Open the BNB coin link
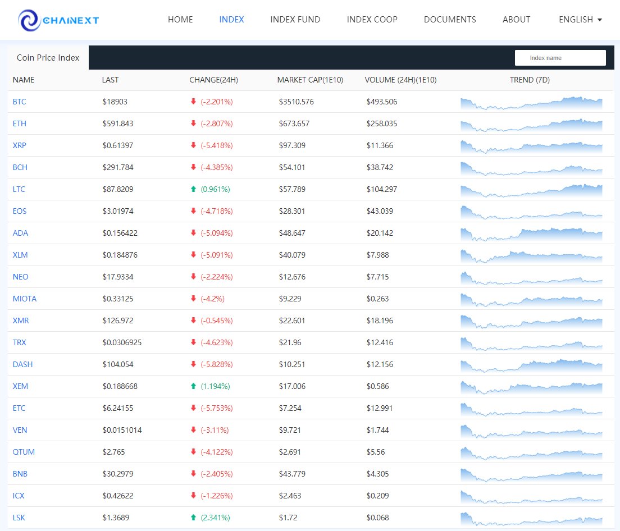Image resolution: width=620 pixels, height=531 pixels. tap(20, 474)
